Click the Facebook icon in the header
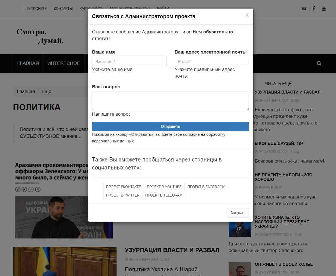 click(314, 9)
